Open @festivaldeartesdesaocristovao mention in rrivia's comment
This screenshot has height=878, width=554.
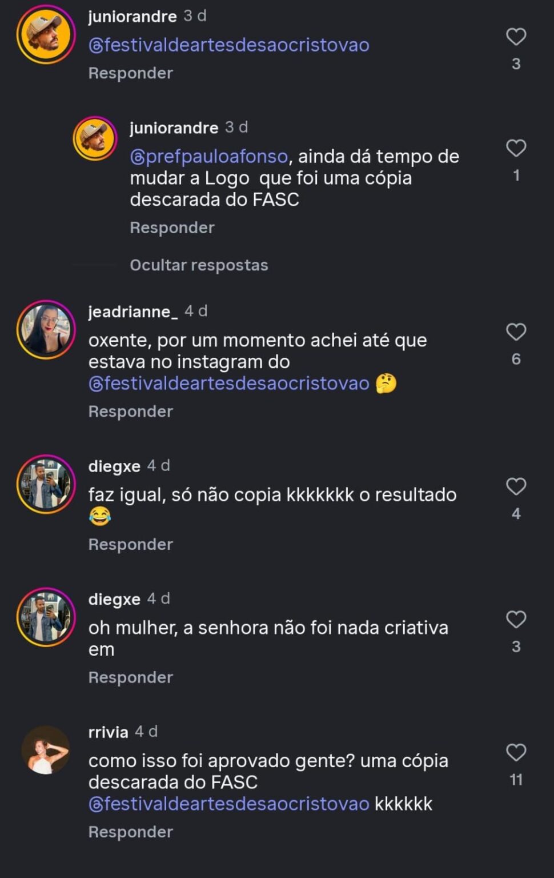(228, 804)
